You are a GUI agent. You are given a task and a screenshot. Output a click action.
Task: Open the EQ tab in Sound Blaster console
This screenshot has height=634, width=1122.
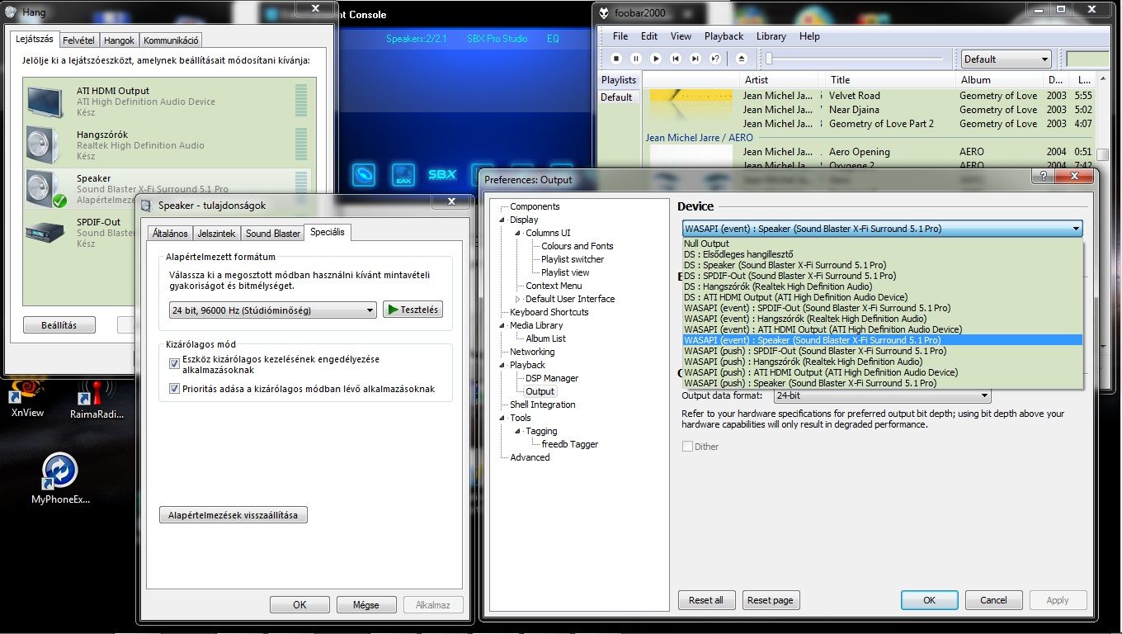click(x=553, y=39)
